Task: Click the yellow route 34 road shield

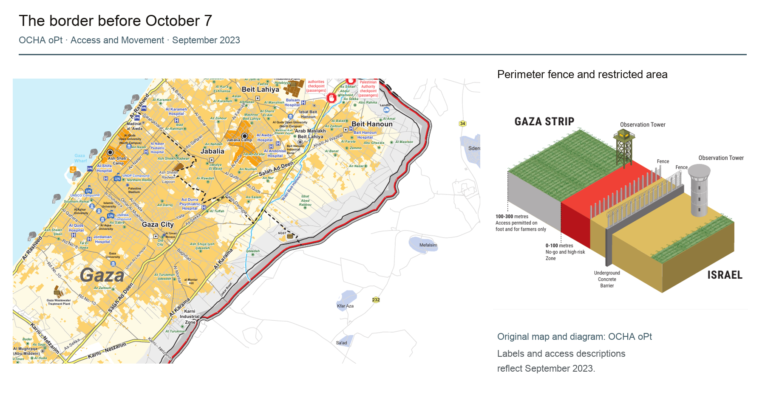Action: point(463,124)
